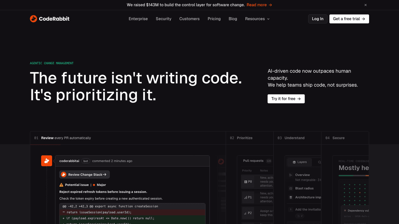Select the P2 priority row icon
399x224 pixels.
pos(246,213)
